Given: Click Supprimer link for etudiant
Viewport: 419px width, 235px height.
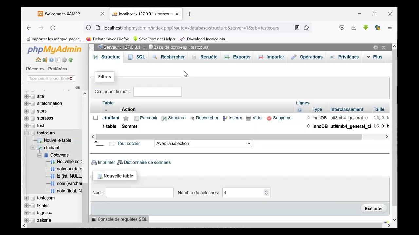Looking at the screenshot, I should tap(280, 118).
